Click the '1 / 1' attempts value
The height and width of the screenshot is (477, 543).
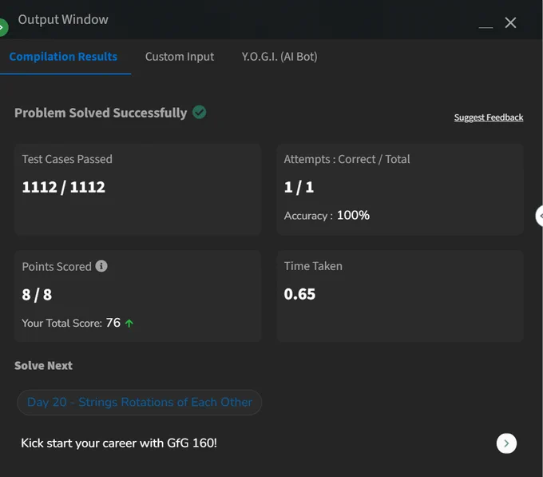click(299, 188)
